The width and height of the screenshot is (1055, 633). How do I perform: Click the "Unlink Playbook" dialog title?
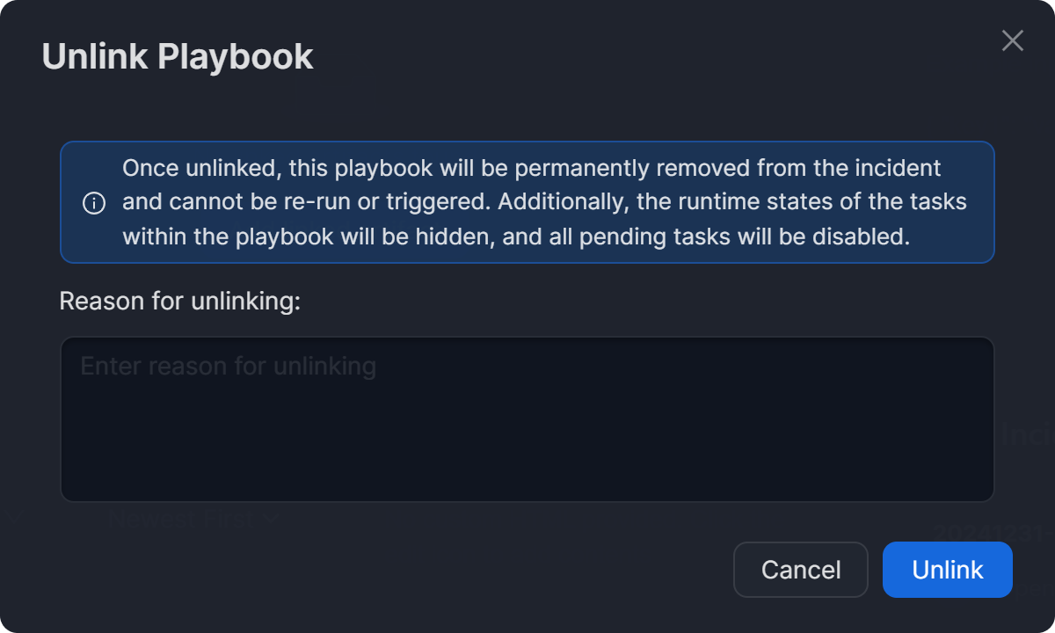178,57
